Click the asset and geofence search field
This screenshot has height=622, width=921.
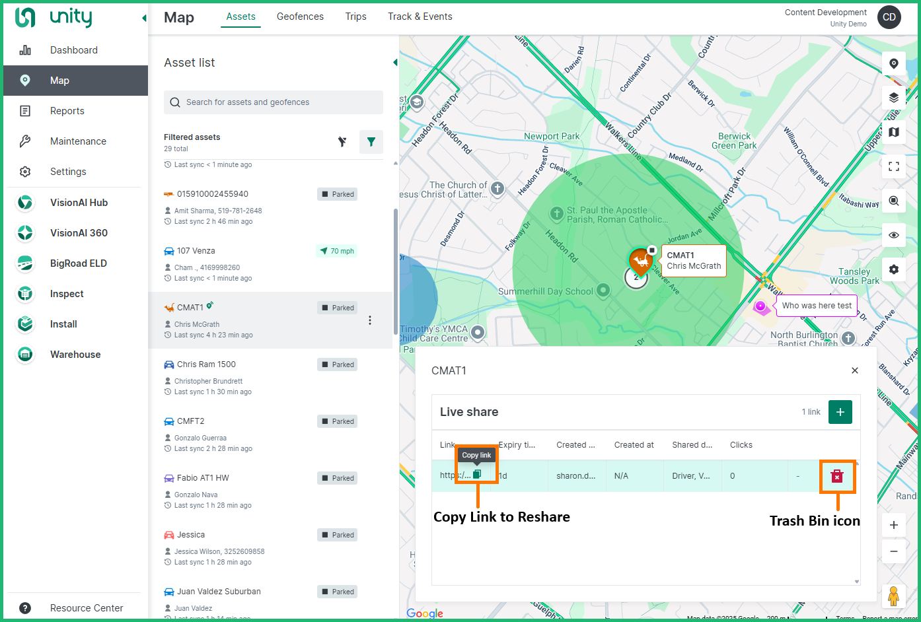click(274, 102)
